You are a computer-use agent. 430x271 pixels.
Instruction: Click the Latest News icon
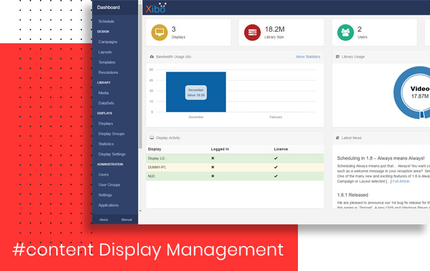[x=338, y=138]
